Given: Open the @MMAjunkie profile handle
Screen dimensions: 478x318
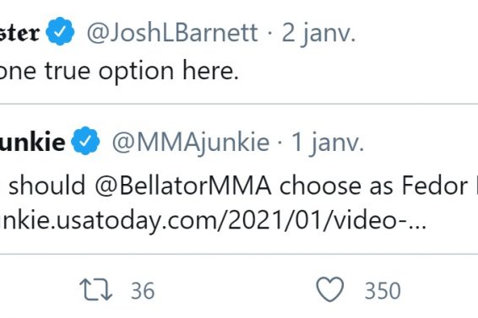Looking at the screenshot, I should pos(191,142).
